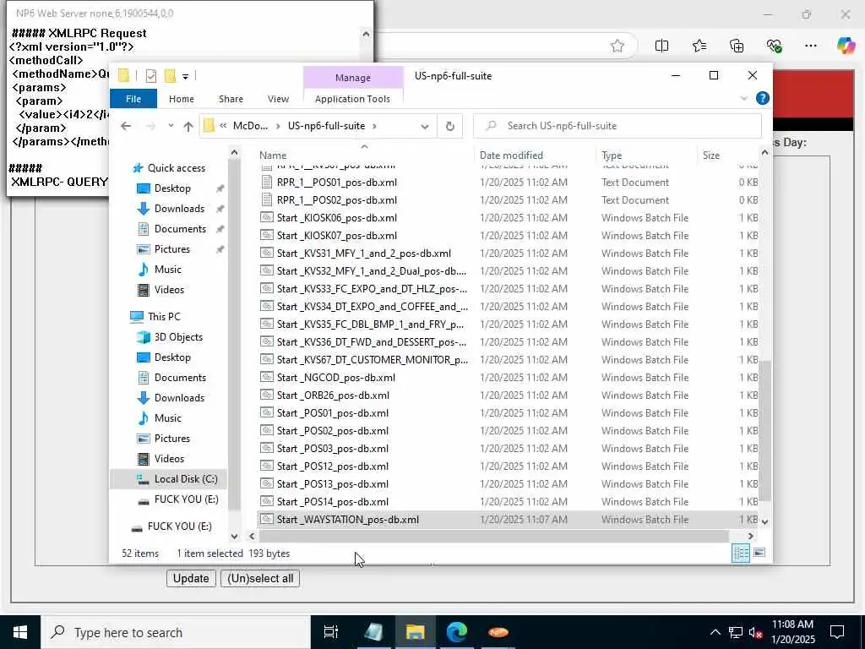865x649 pixels.
Task: Open Edge Settings and more menu
Action: pyautogui.click(x=810, y=46)
